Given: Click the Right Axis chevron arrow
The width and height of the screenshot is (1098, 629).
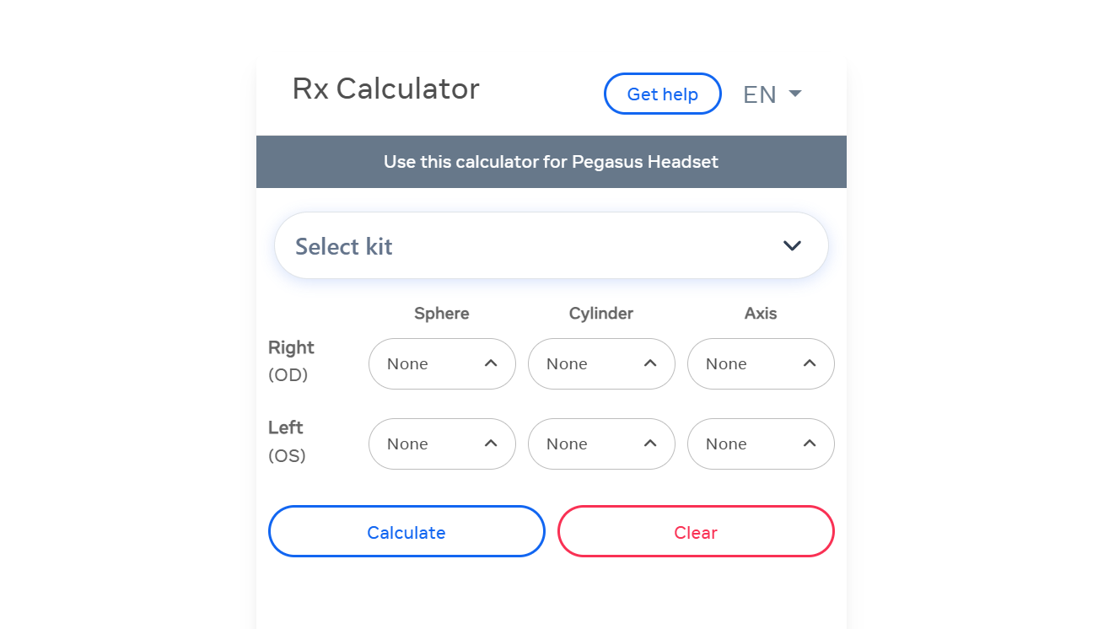Looking at the screenshot, I should (810, 363).
